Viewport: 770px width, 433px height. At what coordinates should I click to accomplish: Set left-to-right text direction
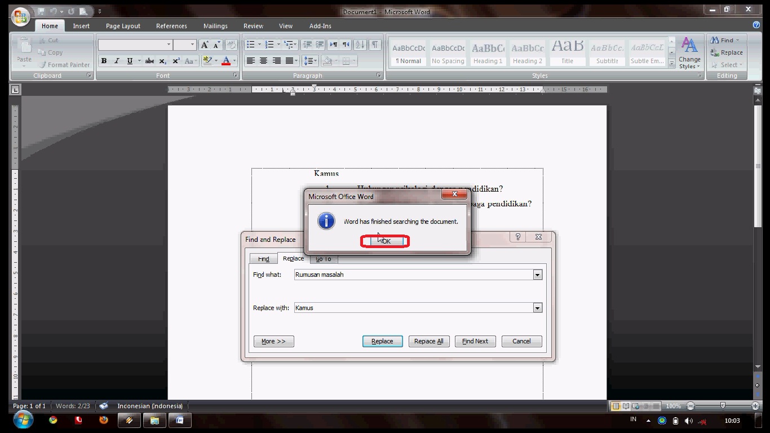[x=333, y=45]
